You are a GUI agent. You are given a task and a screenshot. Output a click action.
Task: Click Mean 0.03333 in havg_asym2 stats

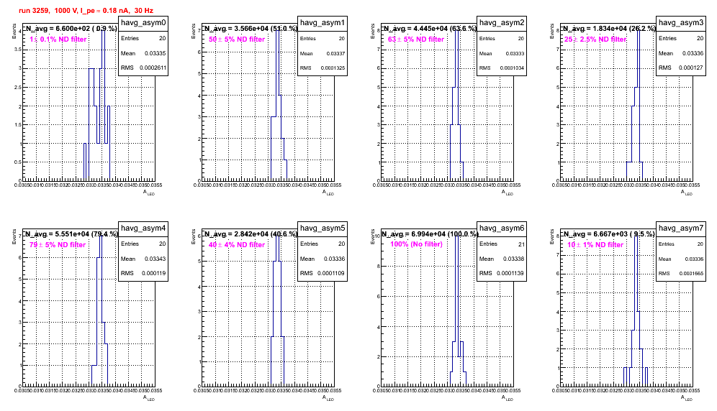click(502, 53)
